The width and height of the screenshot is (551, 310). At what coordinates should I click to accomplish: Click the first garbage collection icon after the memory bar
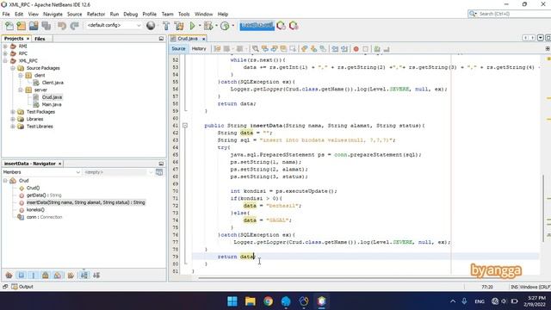(282, 26)
